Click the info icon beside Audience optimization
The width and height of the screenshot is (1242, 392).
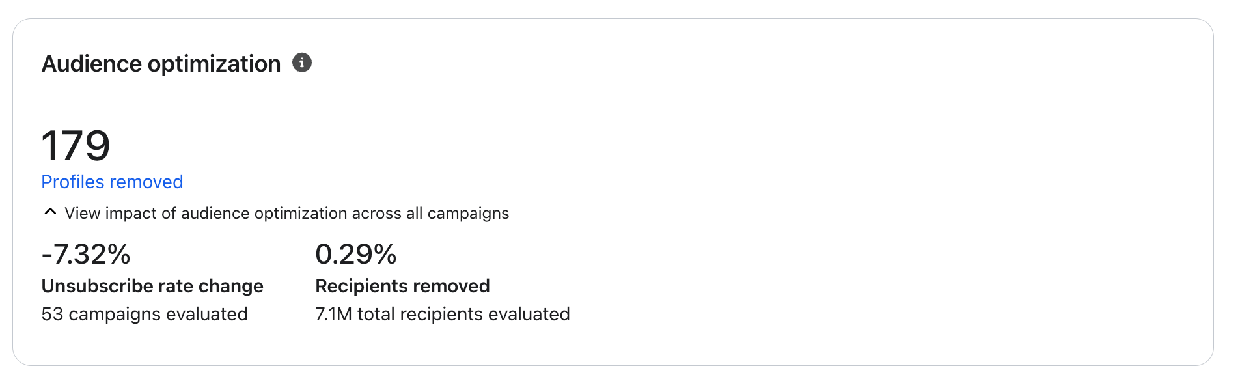pos(302,63)
